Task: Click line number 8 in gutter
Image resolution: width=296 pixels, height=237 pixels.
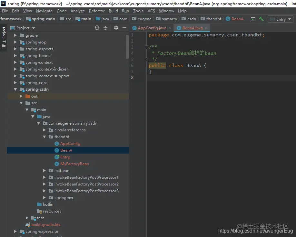Action: click(x=132, y=78)
